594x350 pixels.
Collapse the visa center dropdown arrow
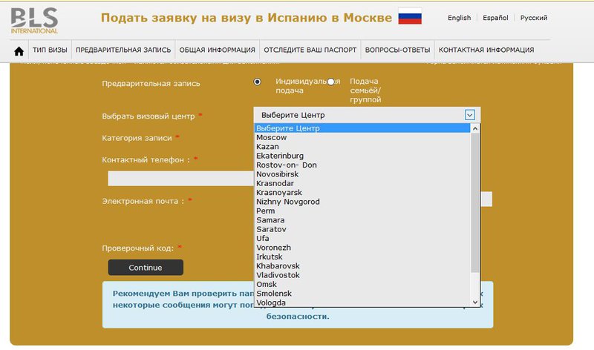pos(469,115)
